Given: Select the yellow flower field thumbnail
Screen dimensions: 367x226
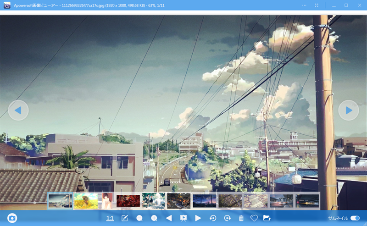Looking at the screenshot, I should point(86,201).
